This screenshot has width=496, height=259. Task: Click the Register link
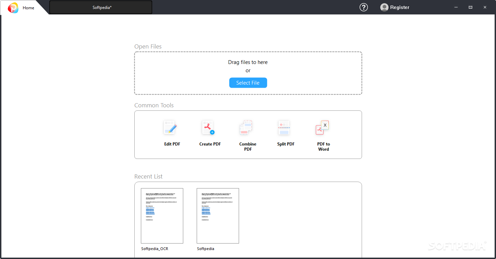point(400,7)
